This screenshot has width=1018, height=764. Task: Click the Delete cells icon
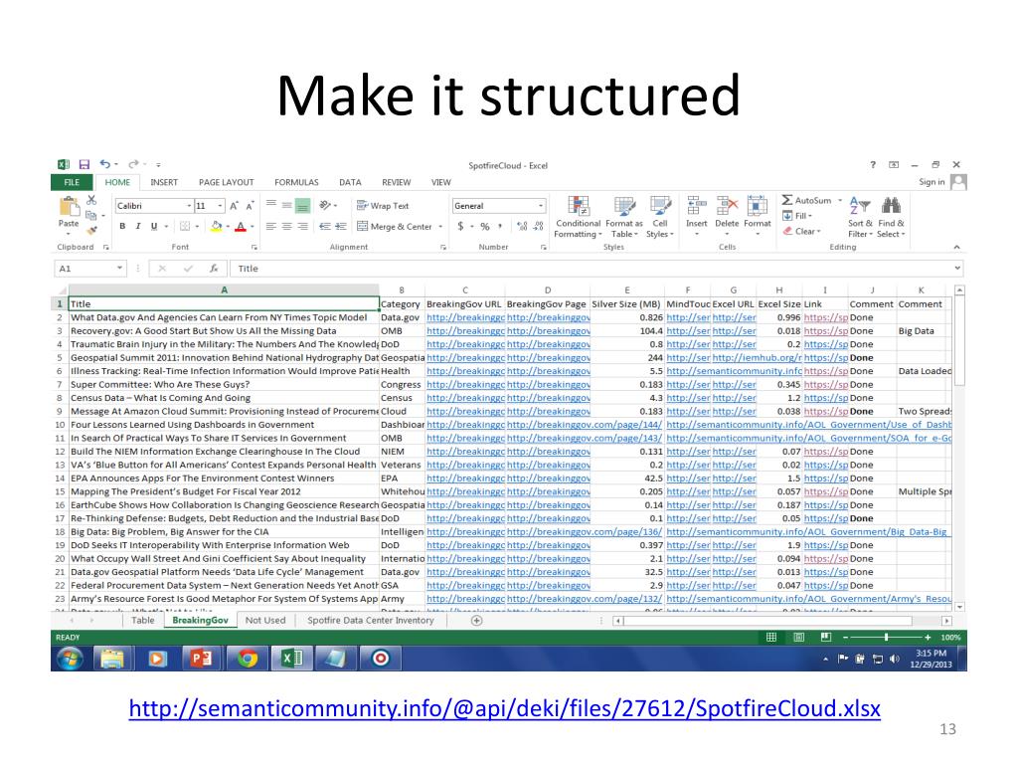pyautogui.click(x=727, y=207)
